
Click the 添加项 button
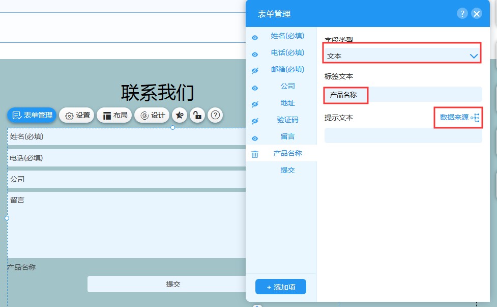point(281,287)
